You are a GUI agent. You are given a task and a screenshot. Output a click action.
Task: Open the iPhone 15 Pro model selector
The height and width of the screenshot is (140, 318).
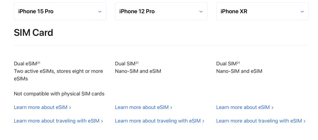tap(60, 11)
